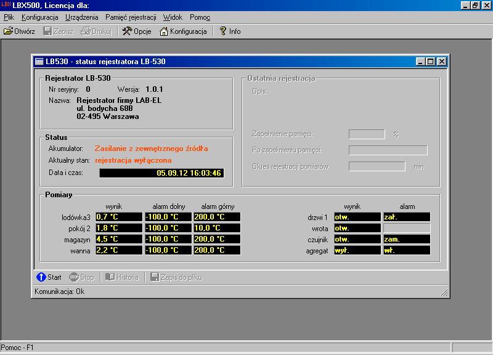Click drzwi 1 result otw.
The image size is (493, 355).
coord(357,217)
